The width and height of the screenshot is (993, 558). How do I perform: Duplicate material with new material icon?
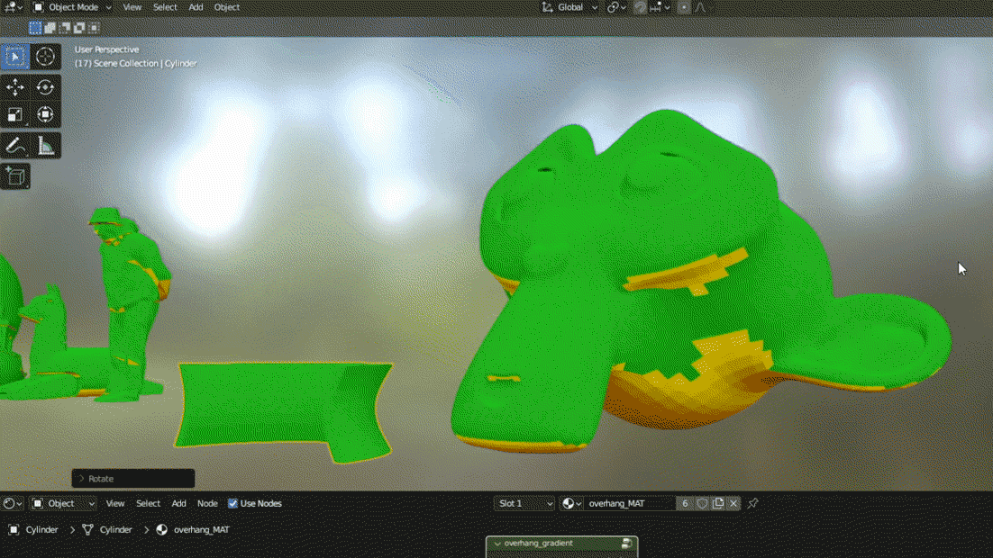(x=718, y=504)
